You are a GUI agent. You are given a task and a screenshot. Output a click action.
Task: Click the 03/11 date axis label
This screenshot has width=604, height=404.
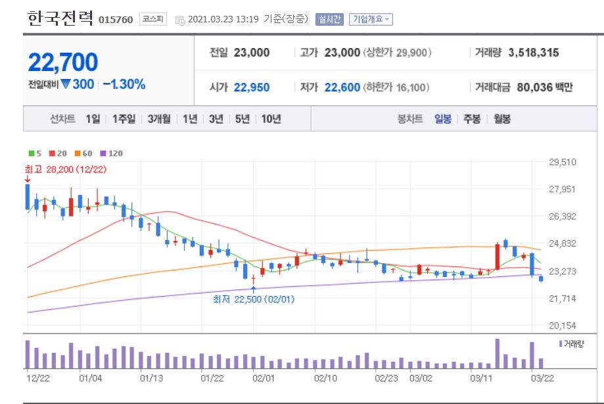click(481, 378)
